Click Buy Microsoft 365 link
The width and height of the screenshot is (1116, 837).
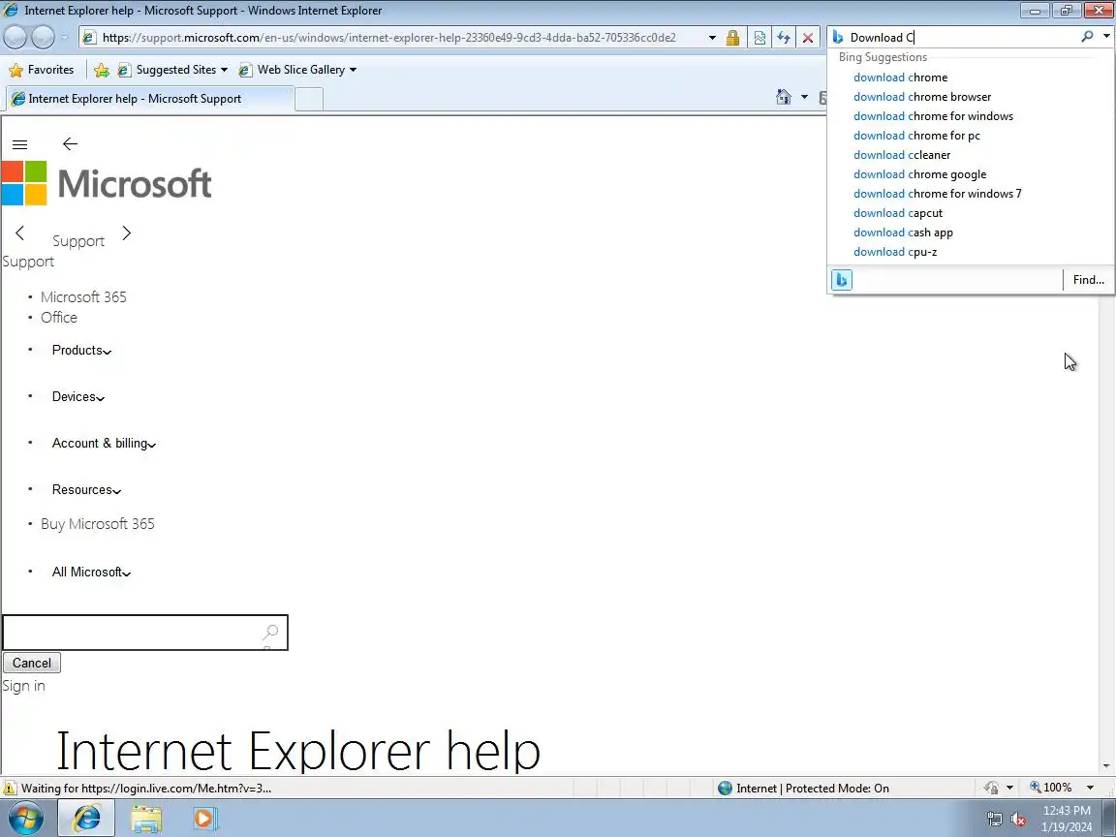click(98, 524)
